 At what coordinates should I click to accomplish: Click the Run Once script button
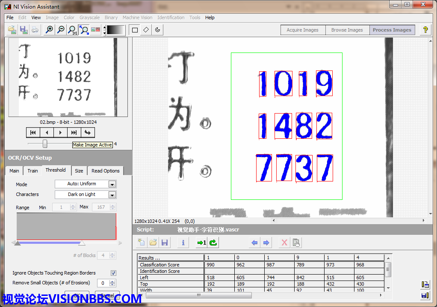point(201,243)
